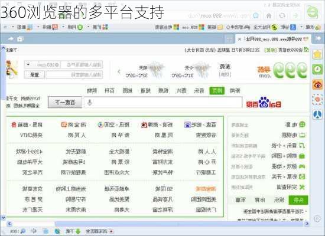This screenshot has width=325, height=236.
Task: Open the 游戏中心 bookmark
Action: pos(238,27)
